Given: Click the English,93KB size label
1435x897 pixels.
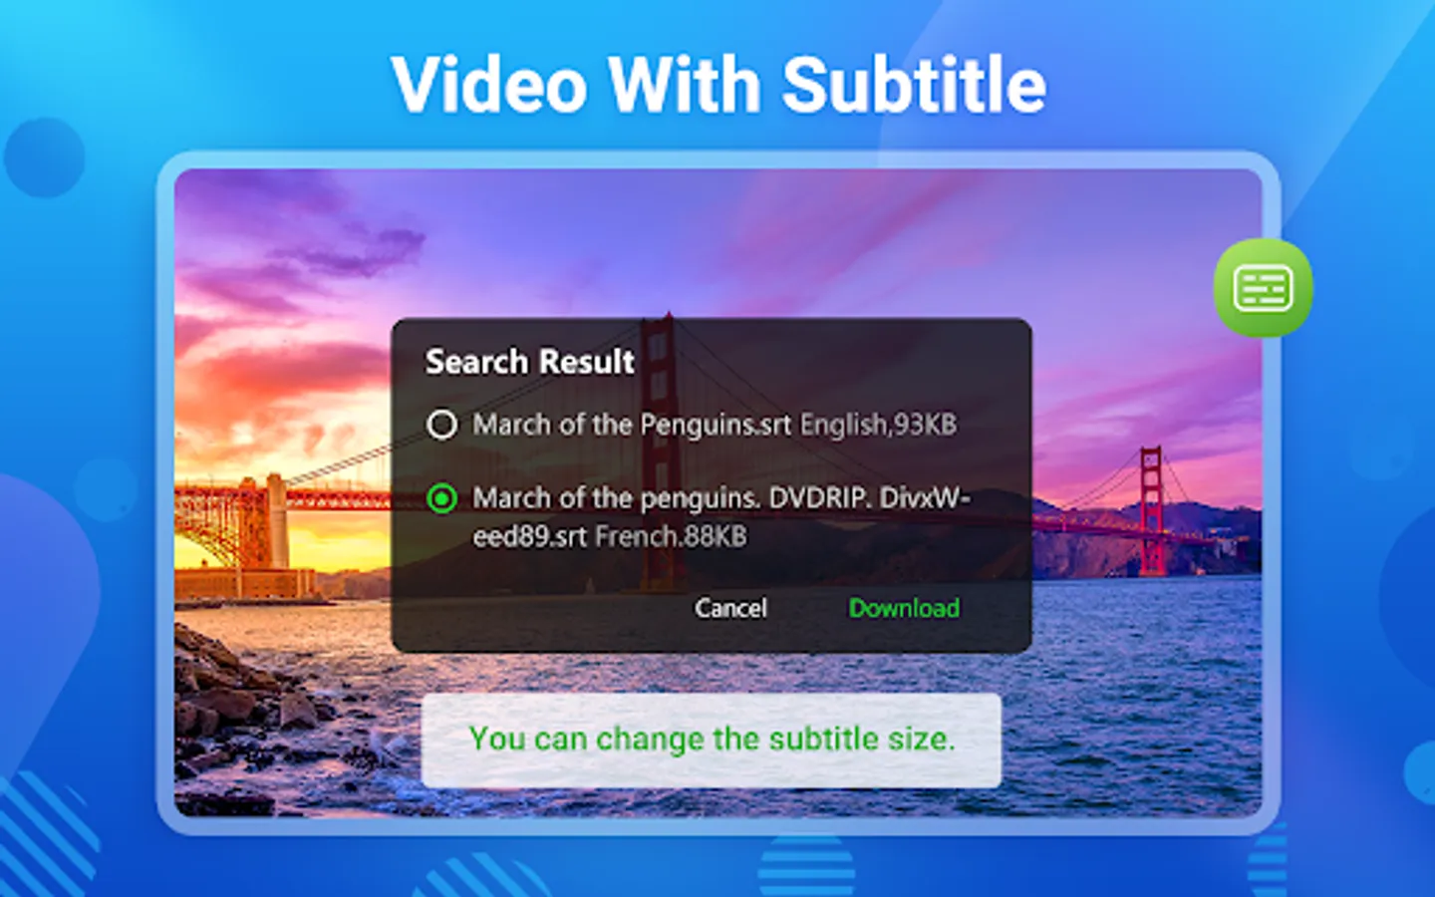Looking at the screenshot, I should click(x=878, y=425).
